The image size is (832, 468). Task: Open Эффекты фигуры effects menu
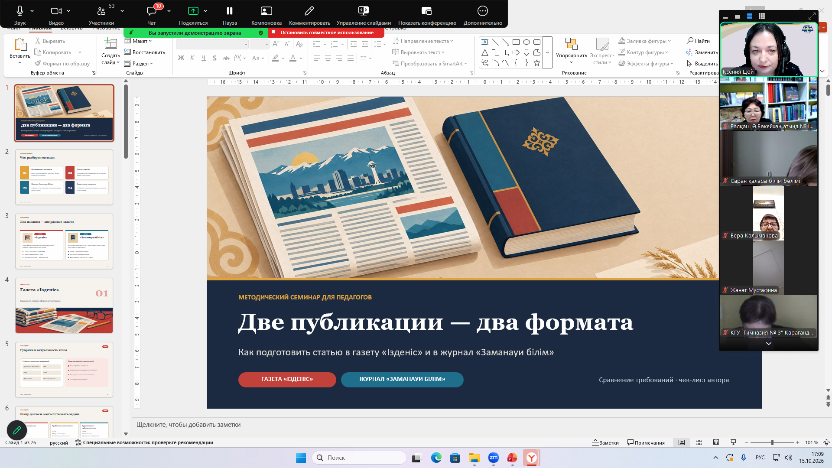pyautogui.click(x=646, y=64)
